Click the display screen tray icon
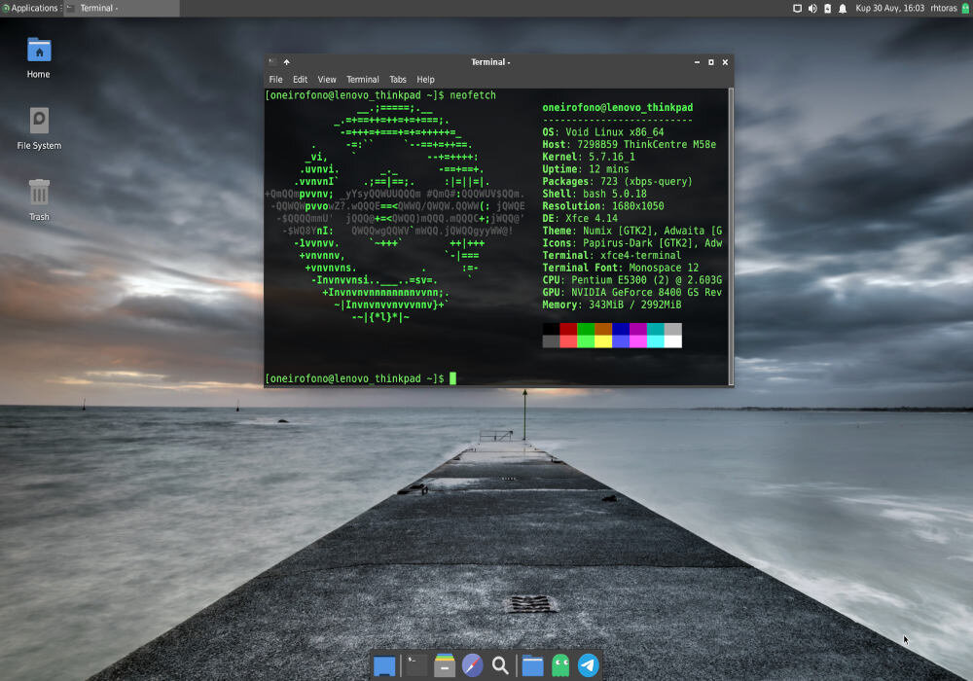 (x=798, y=8)
